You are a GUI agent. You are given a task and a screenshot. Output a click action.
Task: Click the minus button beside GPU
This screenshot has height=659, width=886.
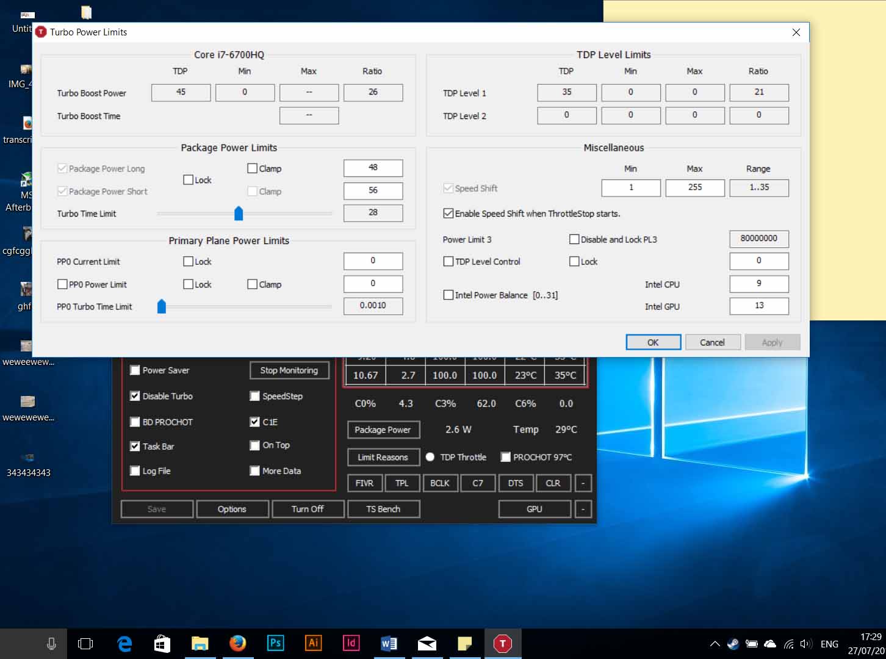coord(583,509)
